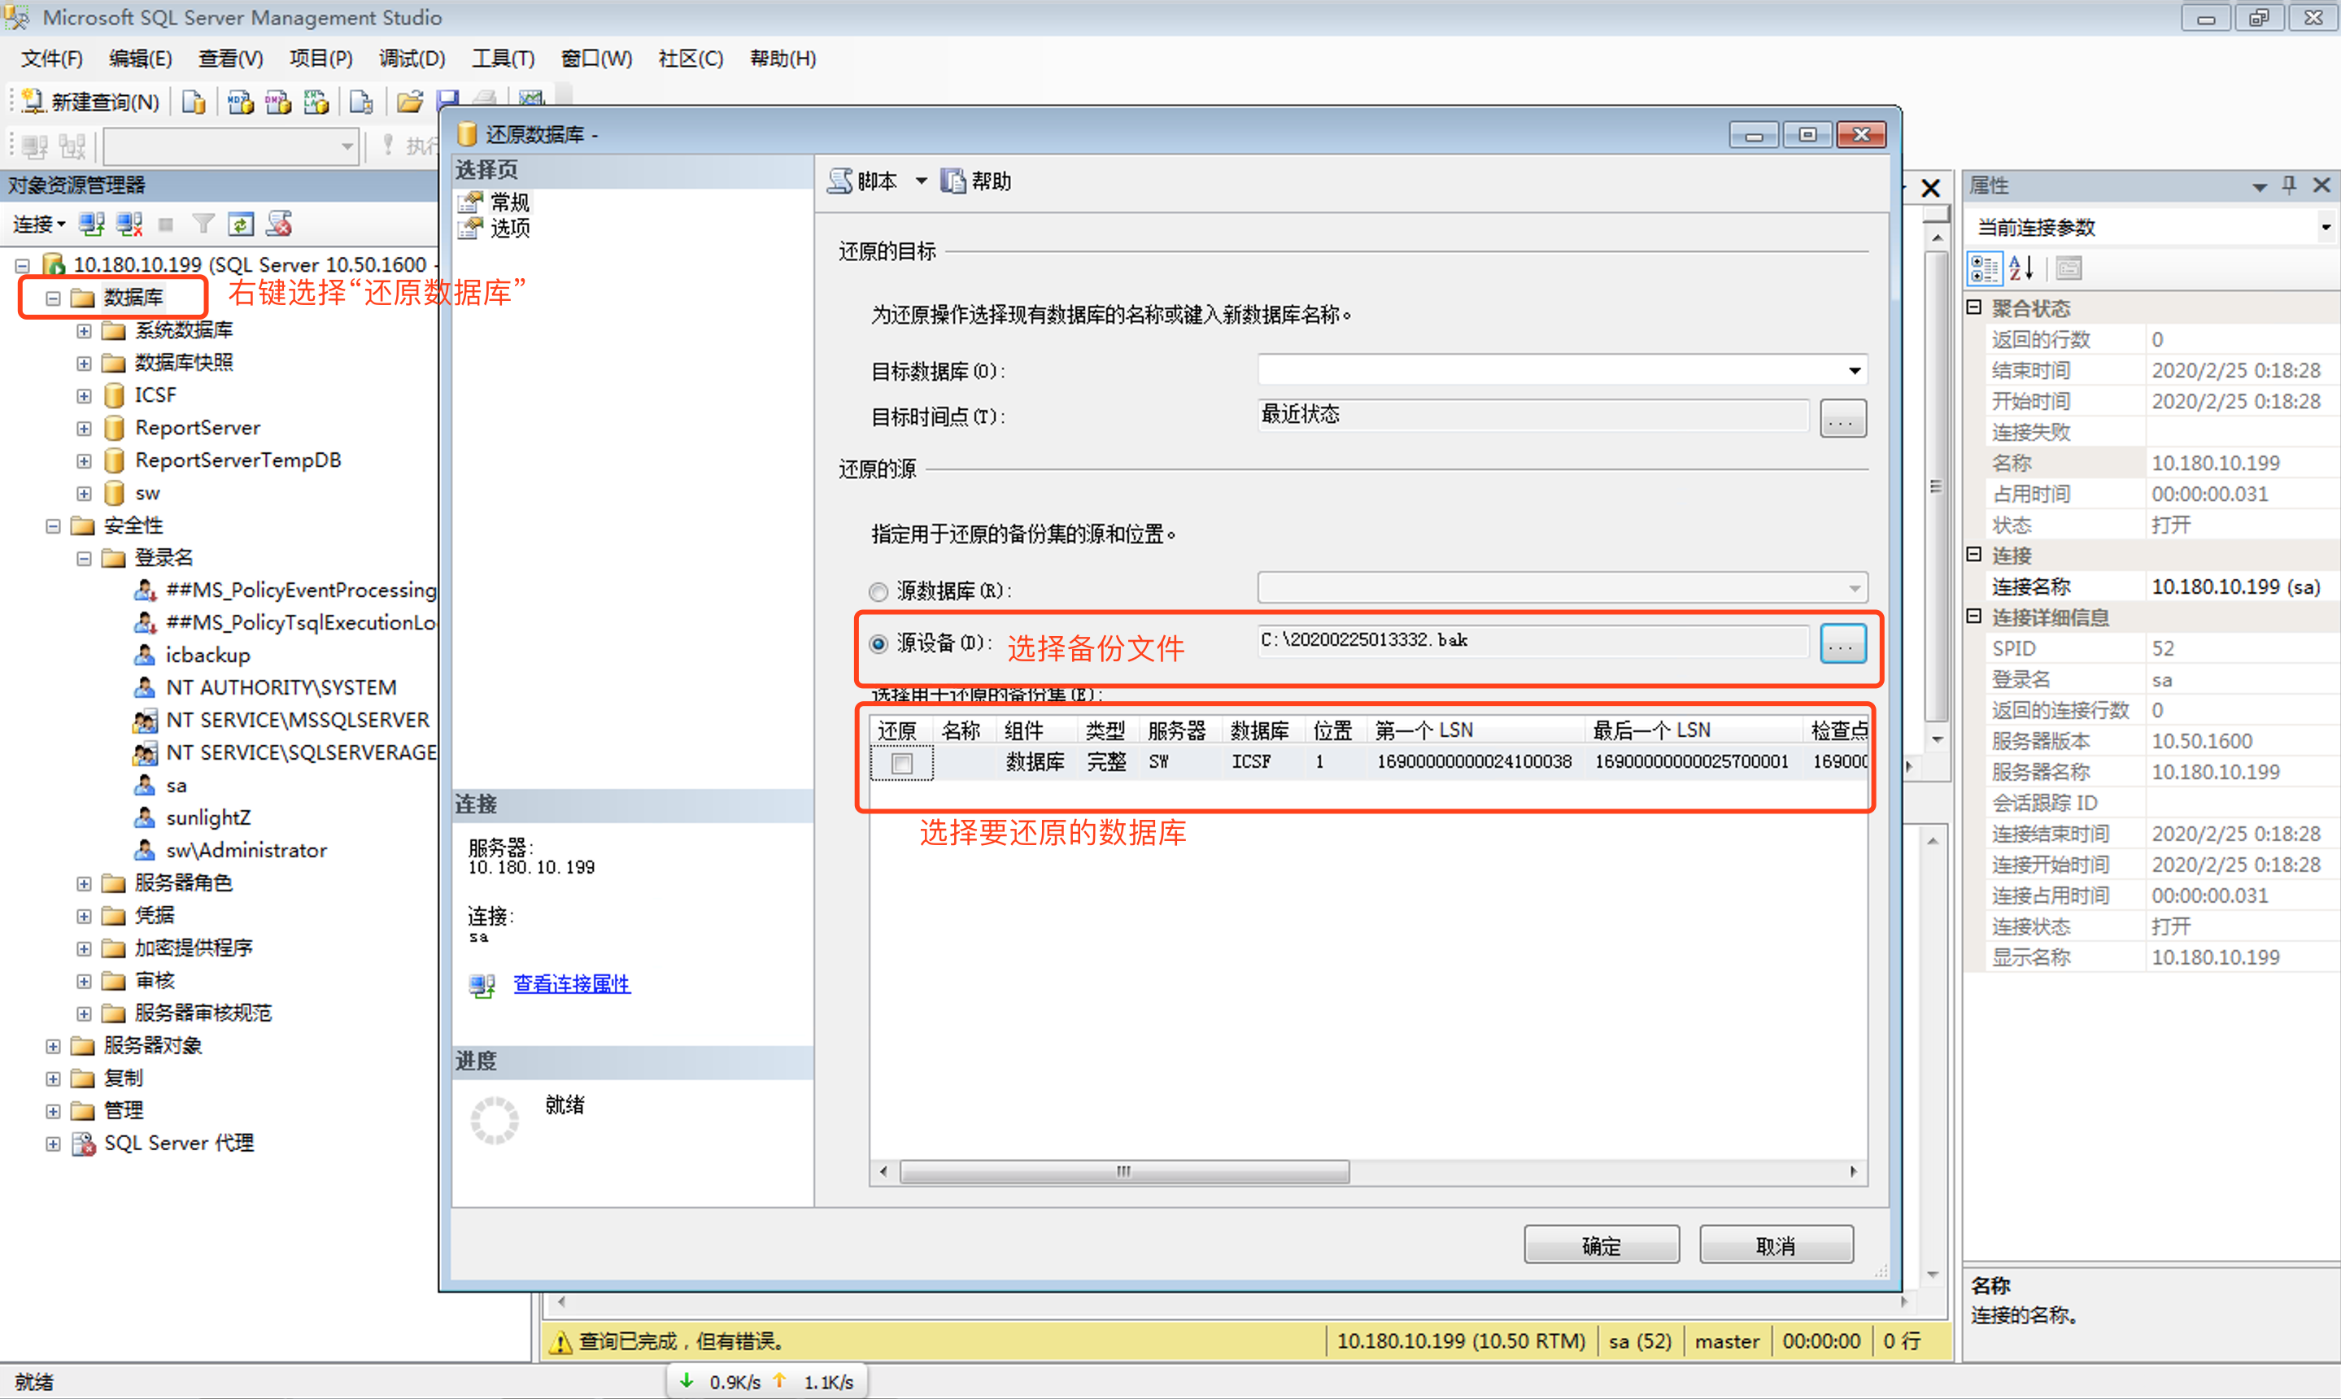Click the refresh icon in Object Explorer

pyautogui.click(x=242, y=224)
